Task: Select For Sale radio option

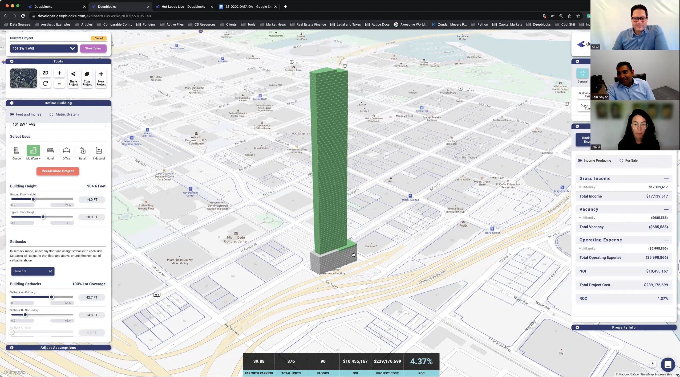Action: click(x=621, y=161)
